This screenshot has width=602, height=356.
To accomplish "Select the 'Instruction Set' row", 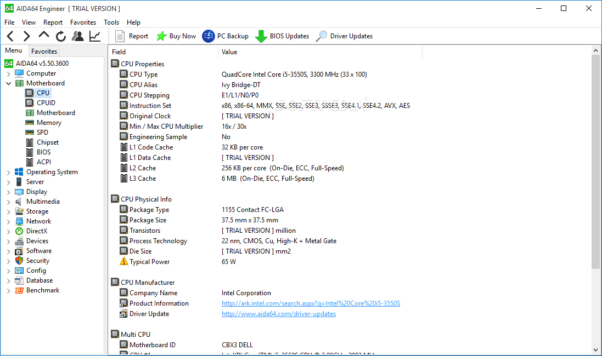I will (x=265, y=105).
